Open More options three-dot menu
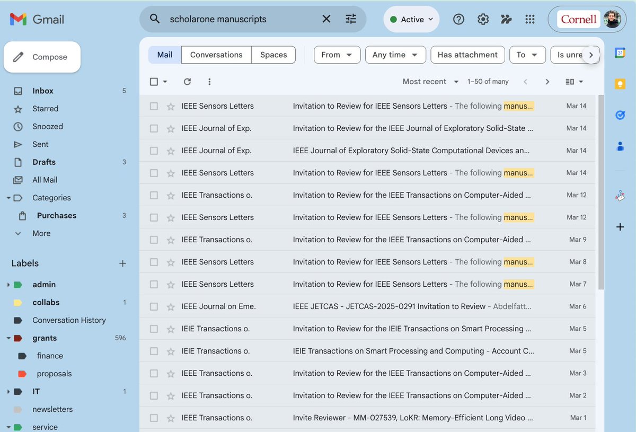The image size is (636, 432). pyautogui.click(x=209, y=82)
